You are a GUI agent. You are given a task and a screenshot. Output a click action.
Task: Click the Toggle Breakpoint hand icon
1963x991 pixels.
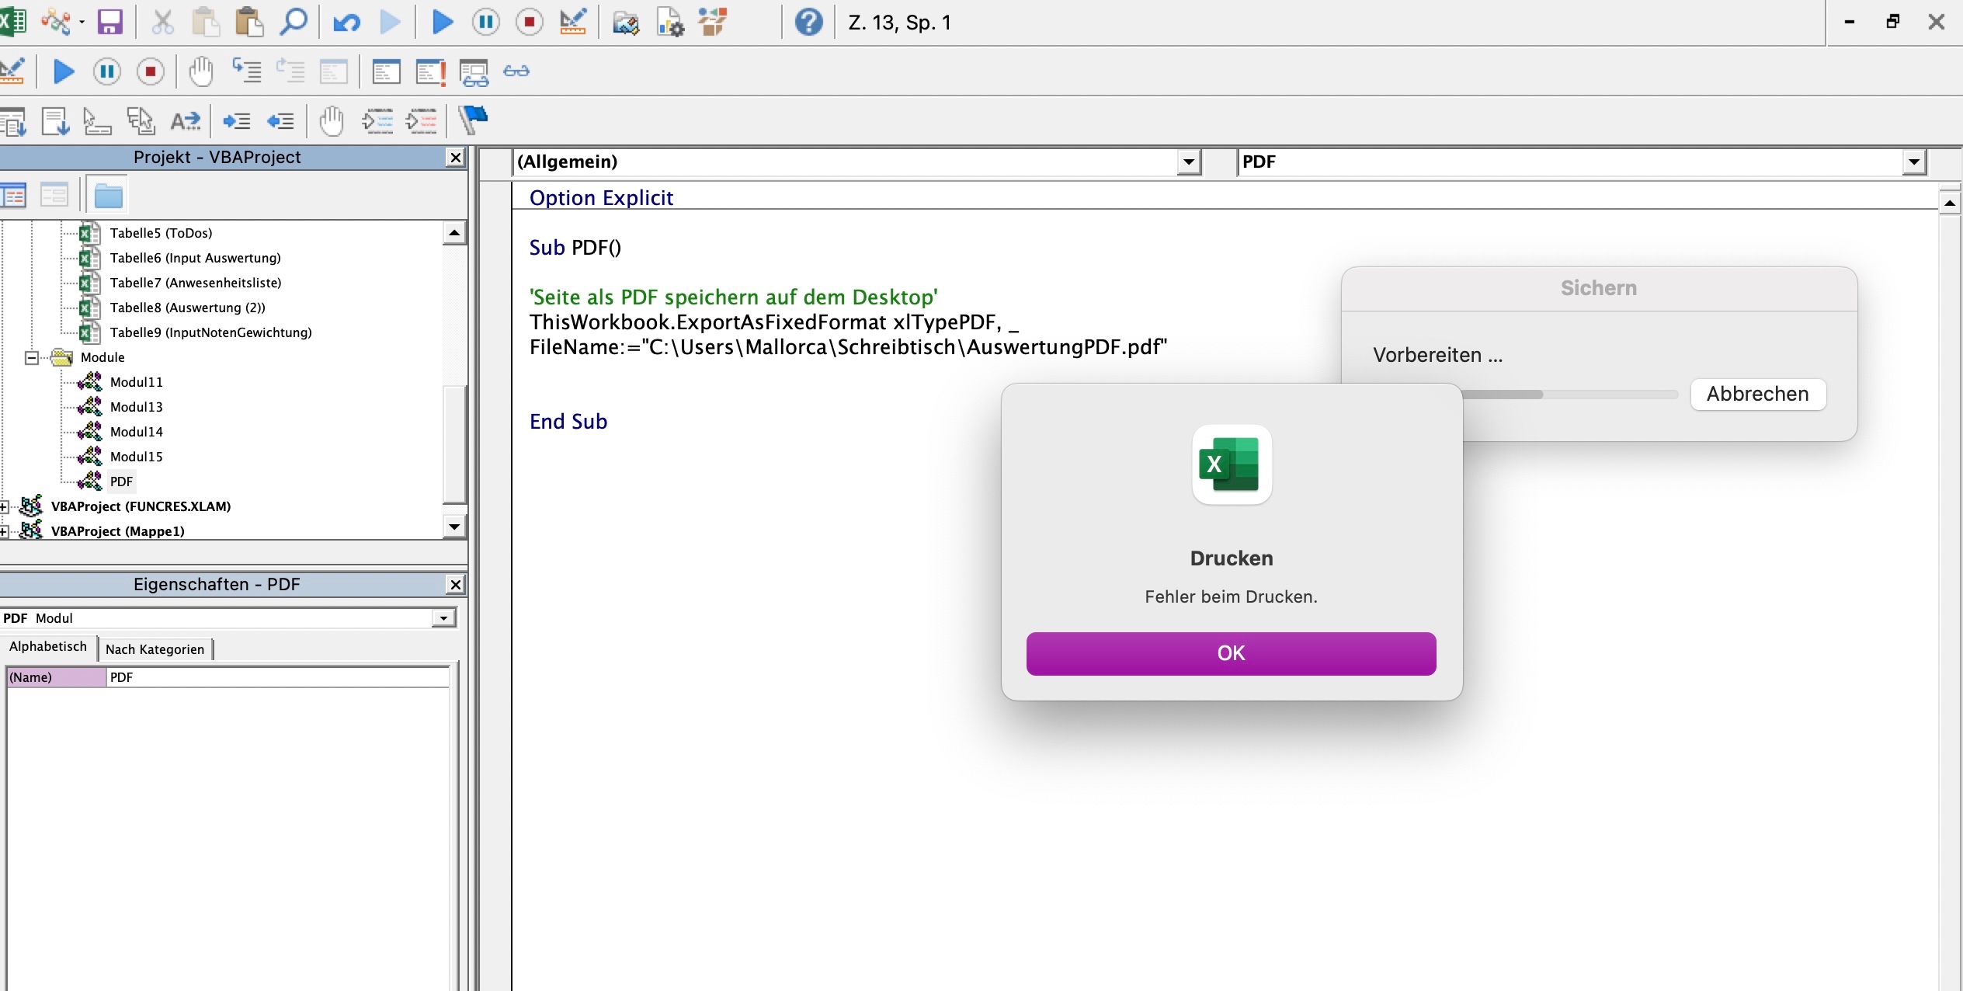pos(200,71)
